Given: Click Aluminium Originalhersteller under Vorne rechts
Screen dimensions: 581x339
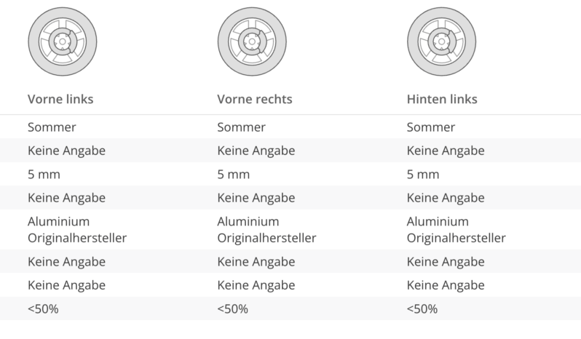Looking at the screenshot, I should pos(266,229).
